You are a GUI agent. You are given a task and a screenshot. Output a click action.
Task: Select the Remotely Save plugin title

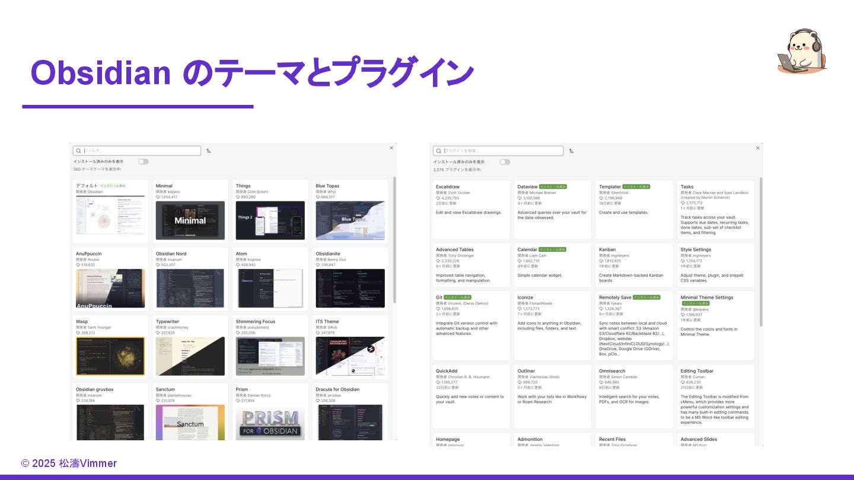click(615, 297)
